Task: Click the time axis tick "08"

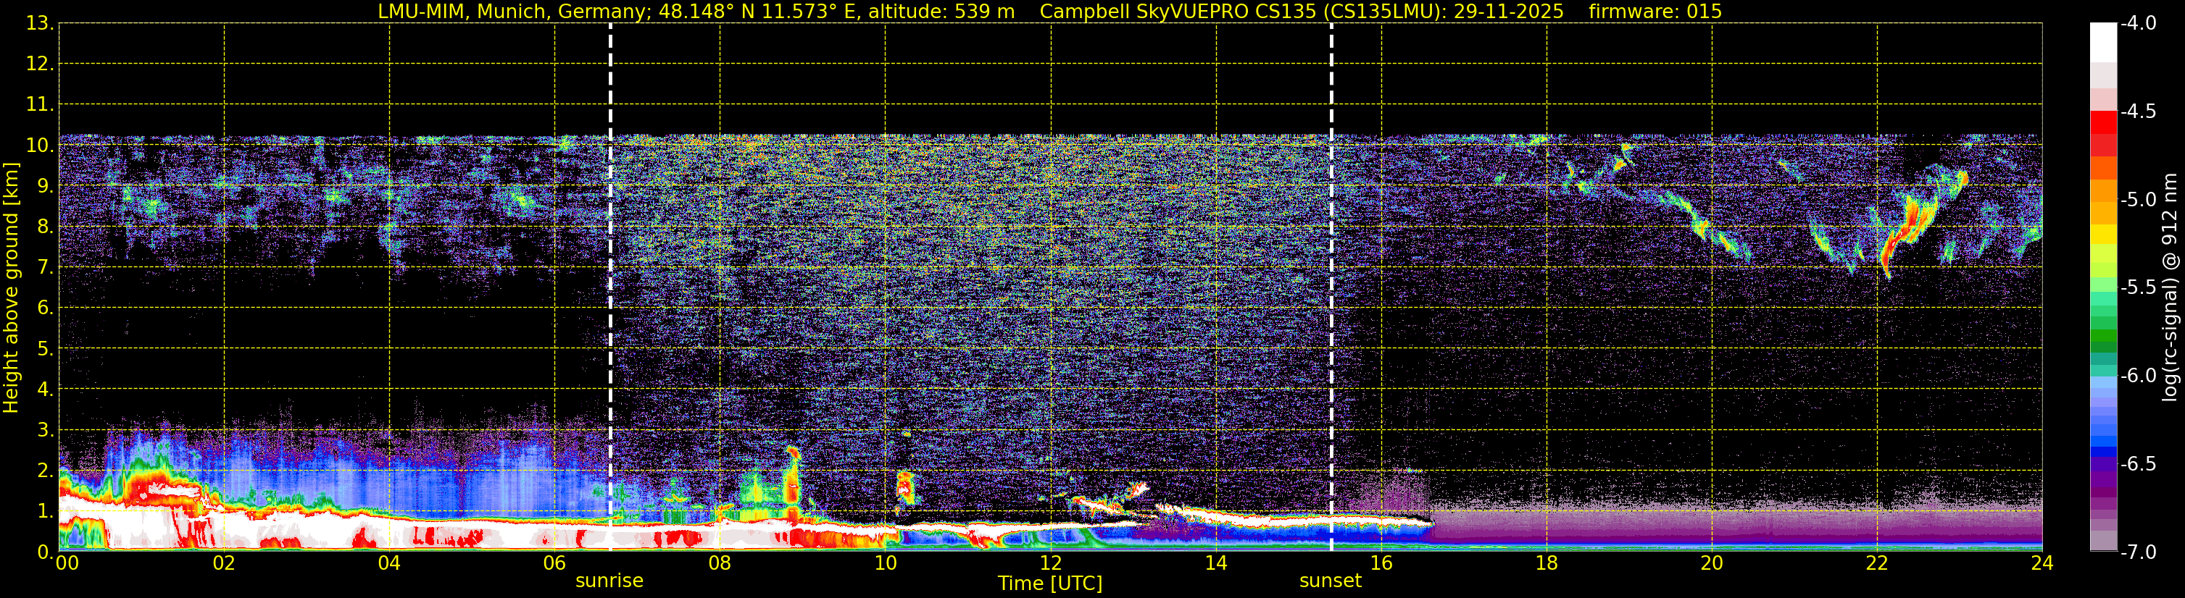Action: pyautogui.click(x=720, y=563)
